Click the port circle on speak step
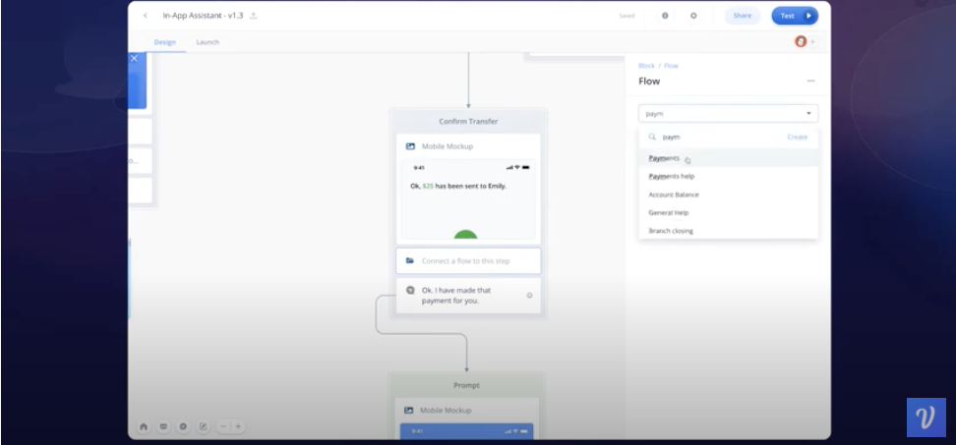The width and height of the screenshot is (956, 445). [529, 296]
